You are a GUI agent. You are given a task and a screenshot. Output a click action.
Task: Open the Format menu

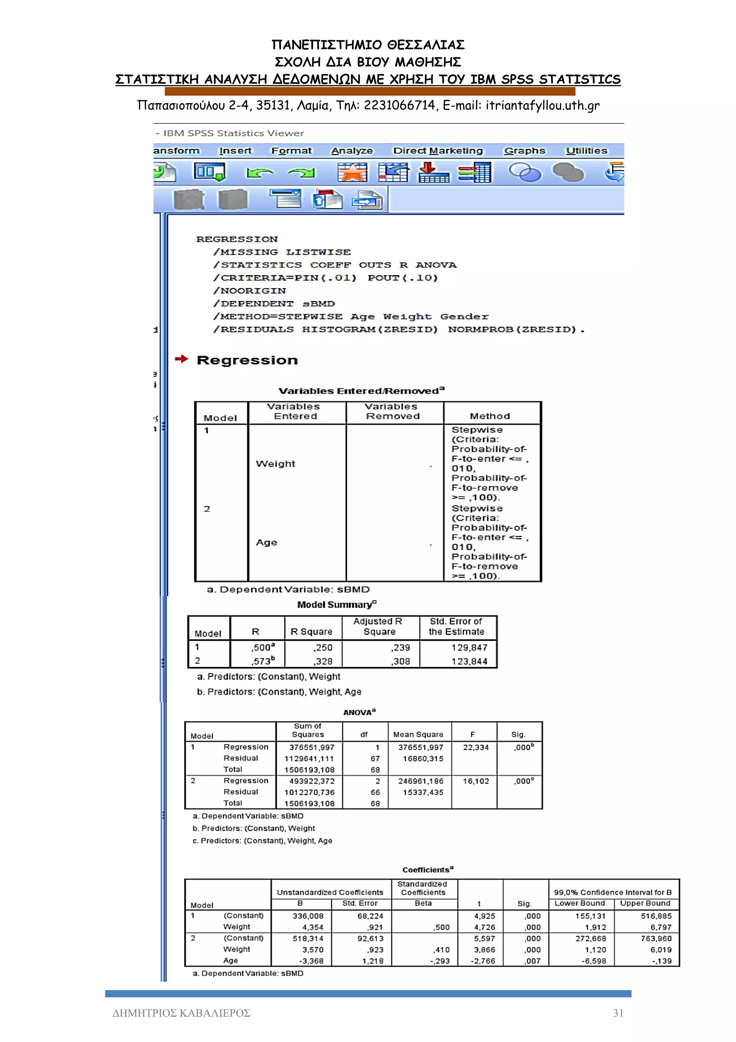[x=291, y=151]
